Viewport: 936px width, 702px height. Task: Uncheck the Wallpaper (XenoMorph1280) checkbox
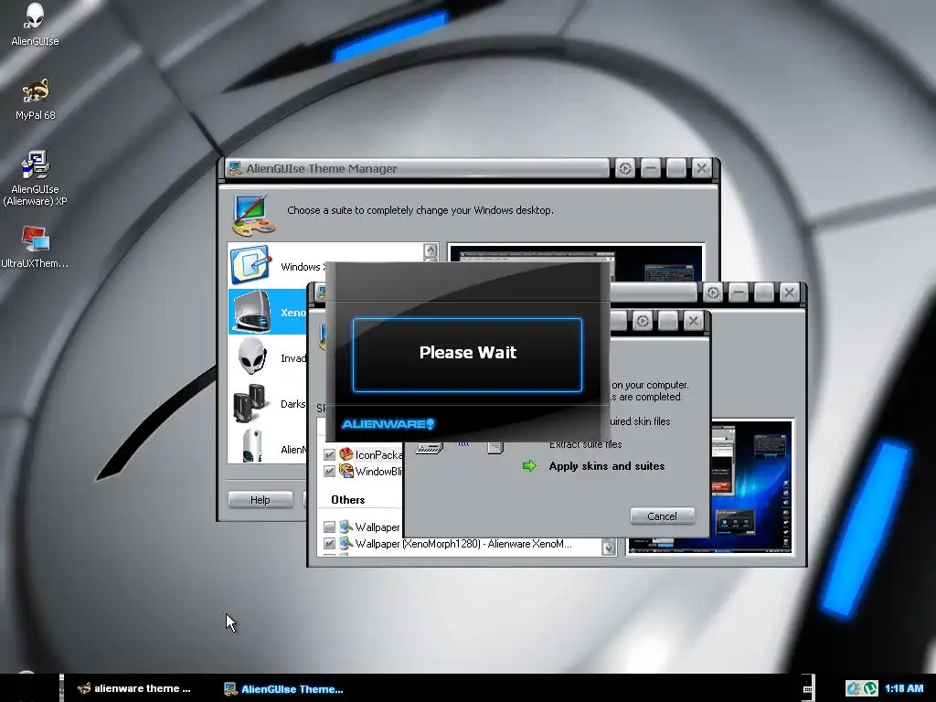point(329,544)
